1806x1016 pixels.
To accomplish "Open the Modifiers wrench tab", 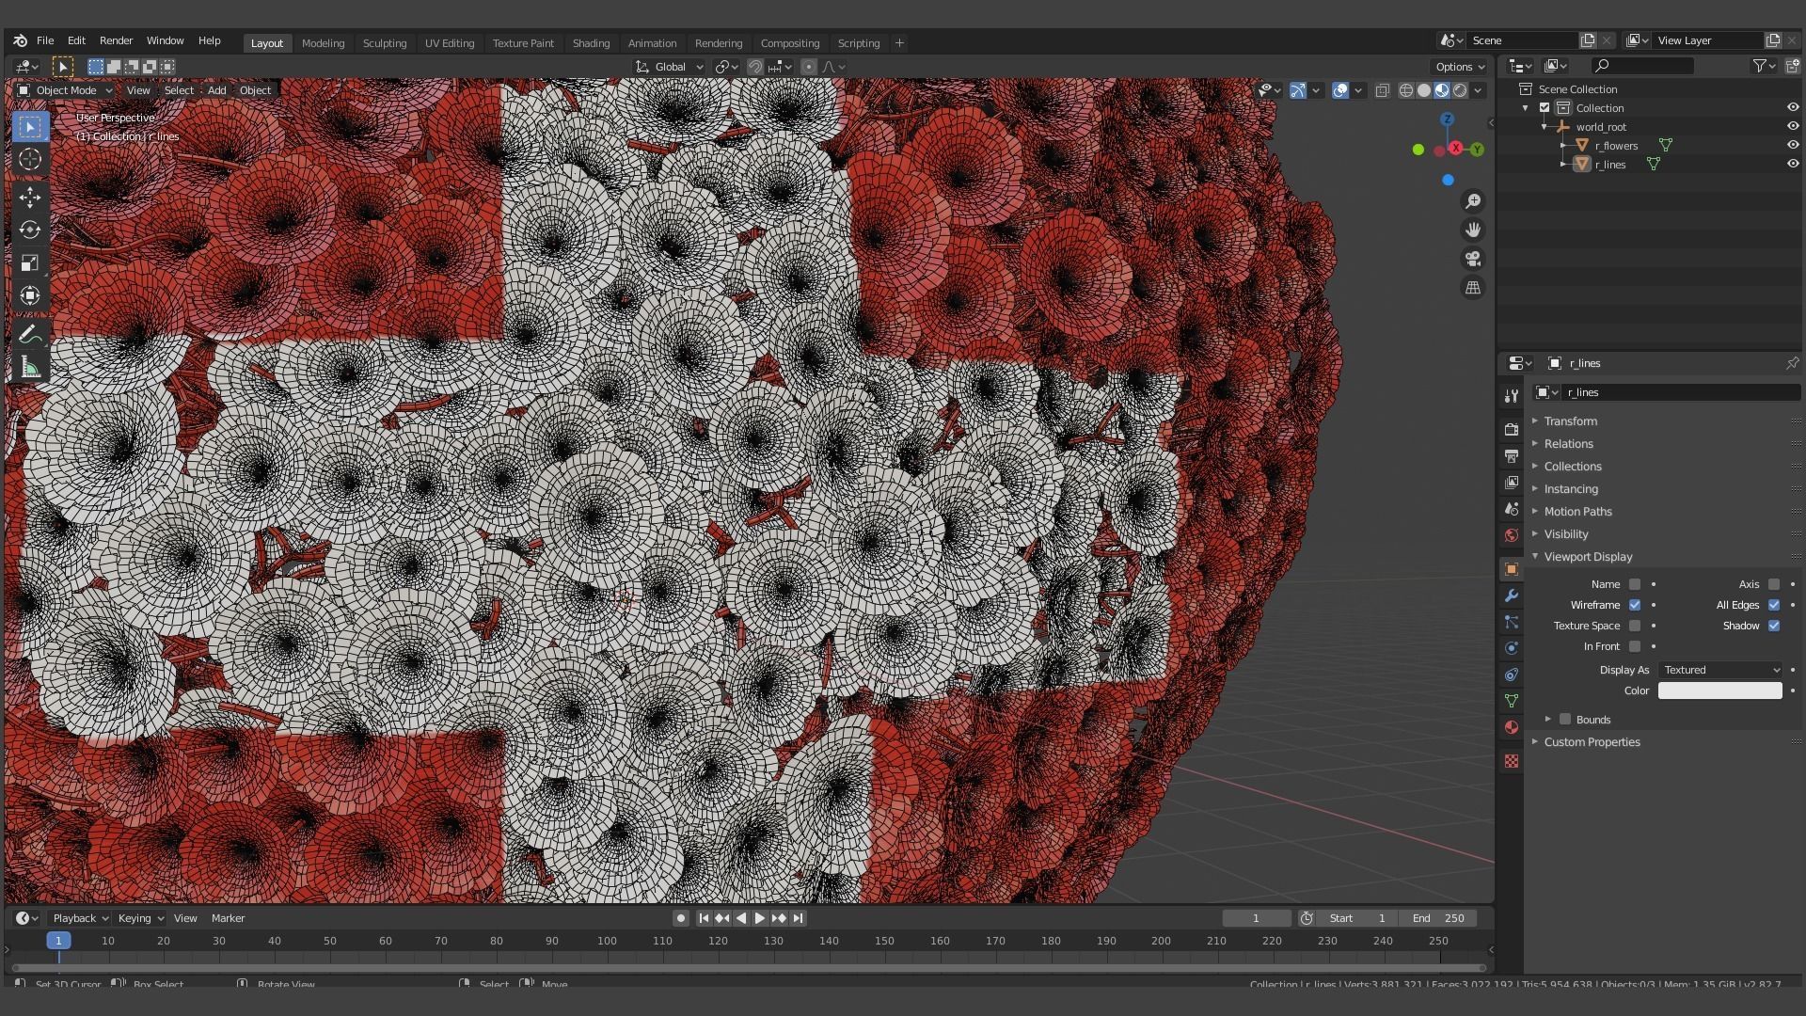I will click(1512, 595).
